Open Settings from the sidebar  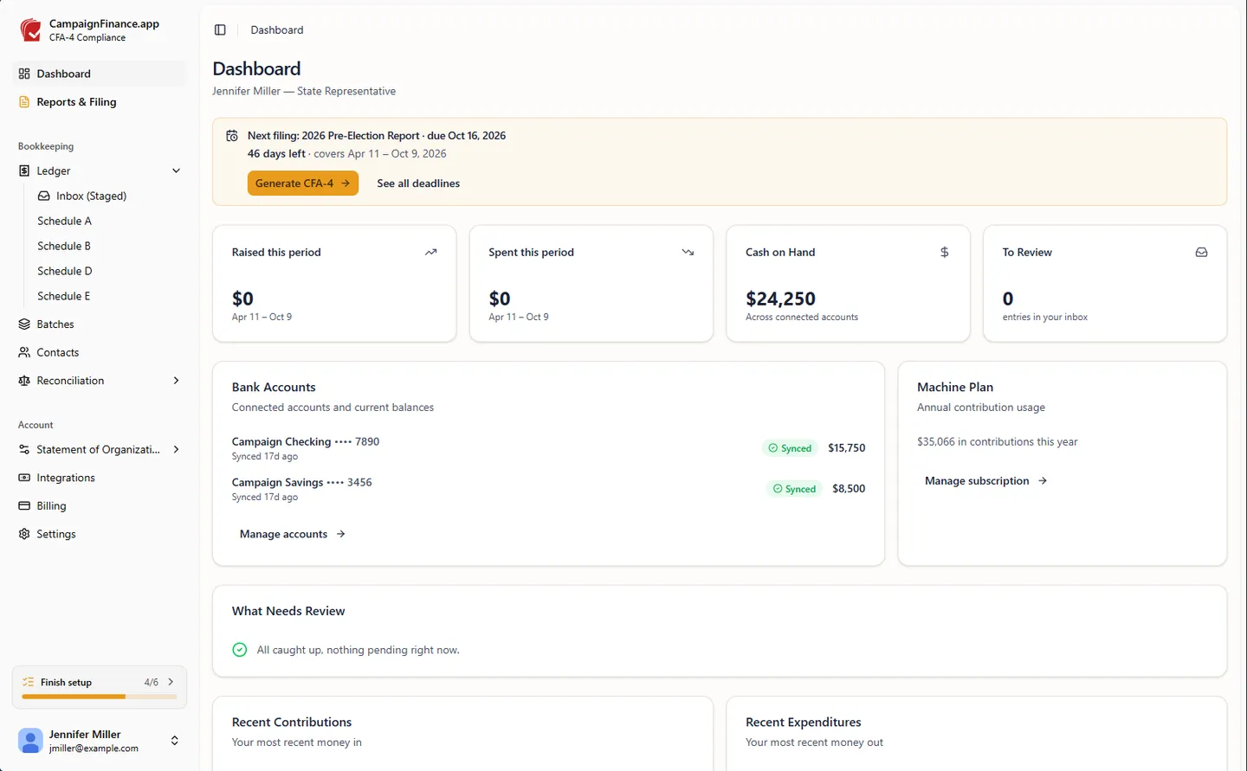[100, 534]
